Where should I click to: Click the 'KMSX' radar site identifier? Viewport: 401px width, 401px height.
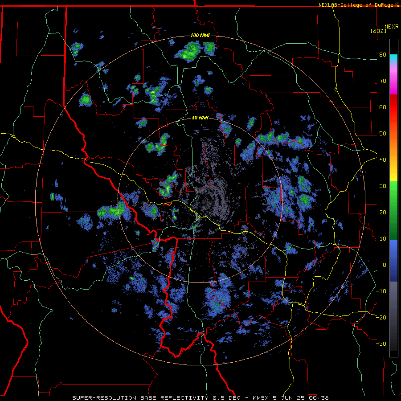261,398
